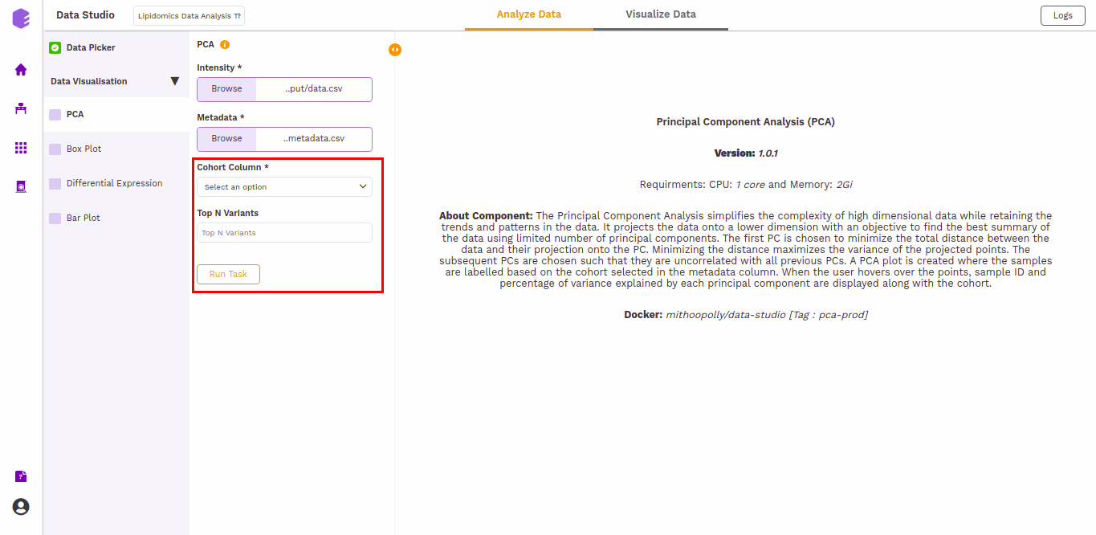Click the About Component text label

point(486,216)
